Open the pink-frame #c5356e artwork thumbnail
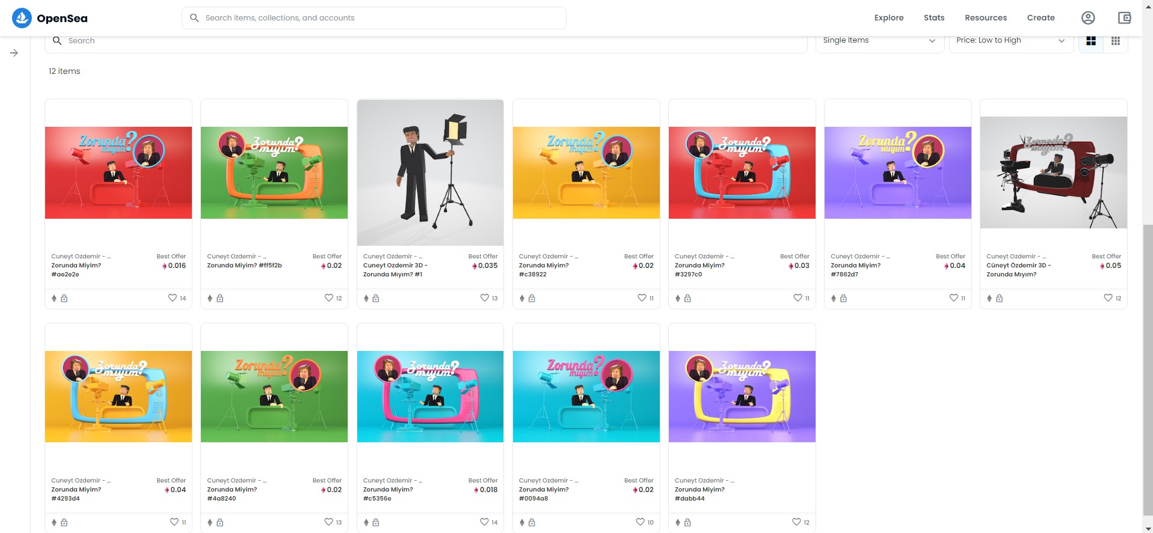The height and width of the screenshot is (533, 1153). click(430, 397)
